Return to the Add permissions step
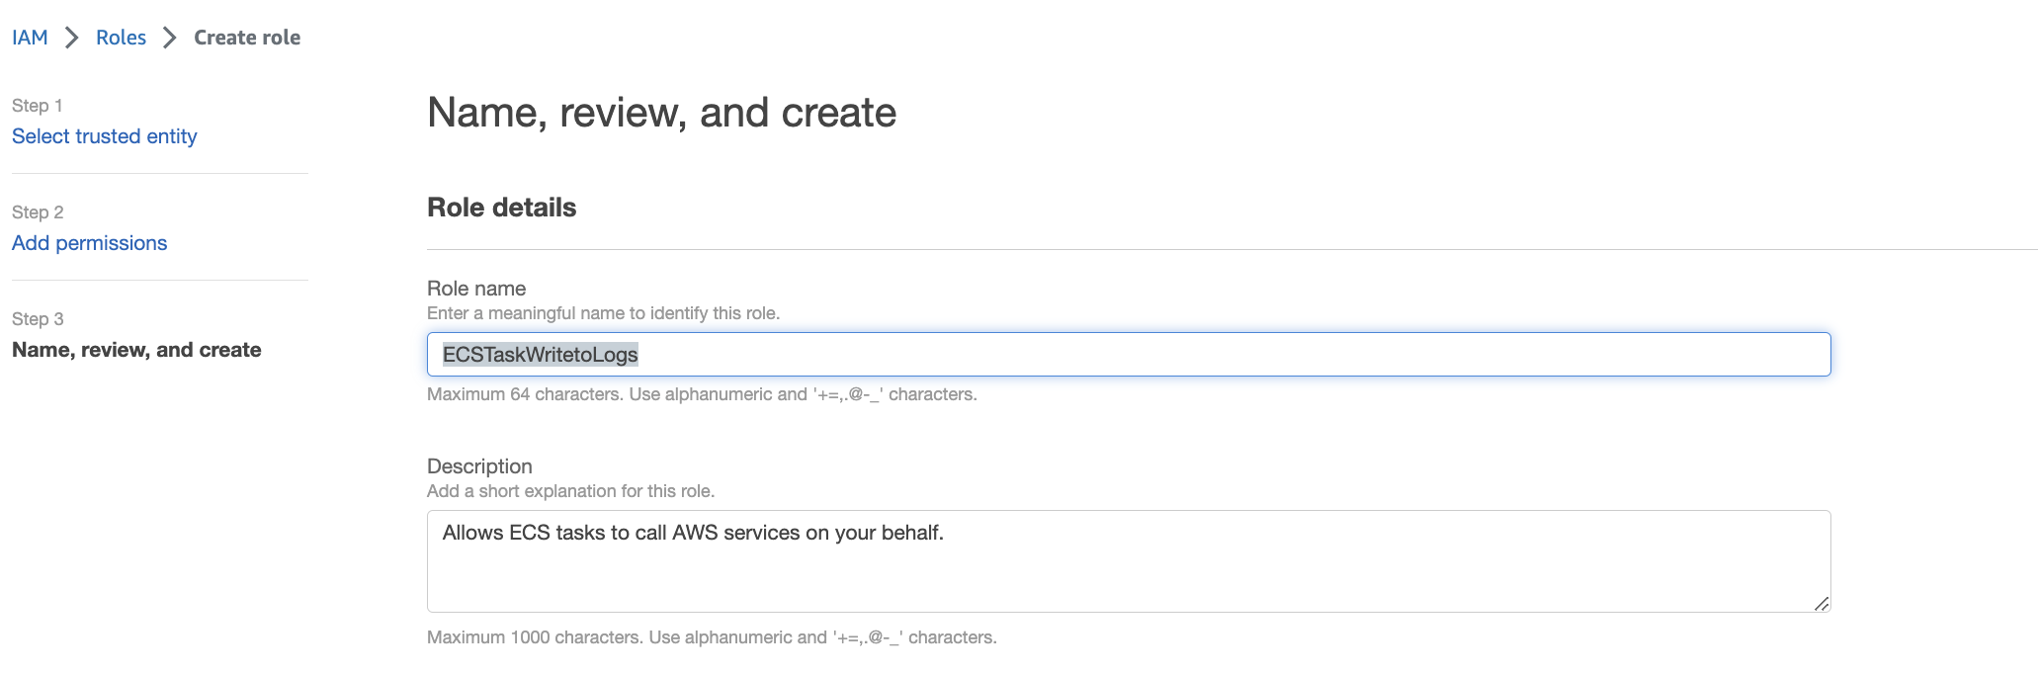This screenshot has width=2038, height=674. click(x=89, y=243)
